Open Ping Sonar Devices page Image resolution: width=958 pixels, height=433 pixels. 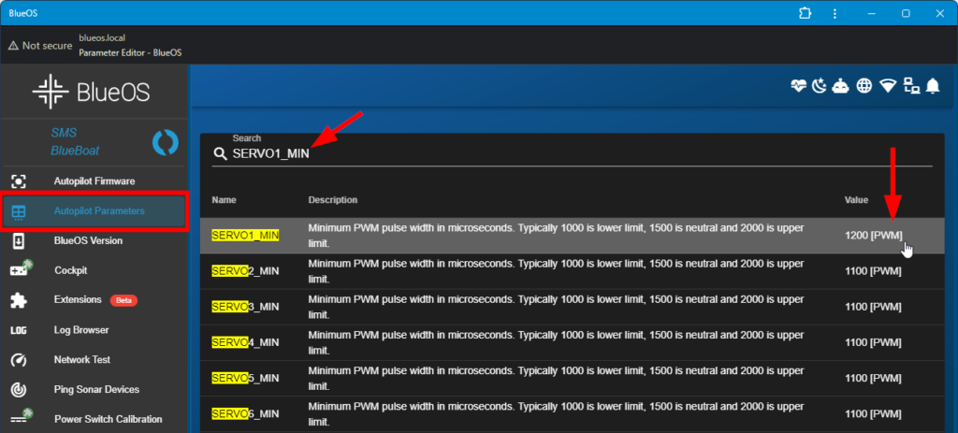[x=96, y=389]
